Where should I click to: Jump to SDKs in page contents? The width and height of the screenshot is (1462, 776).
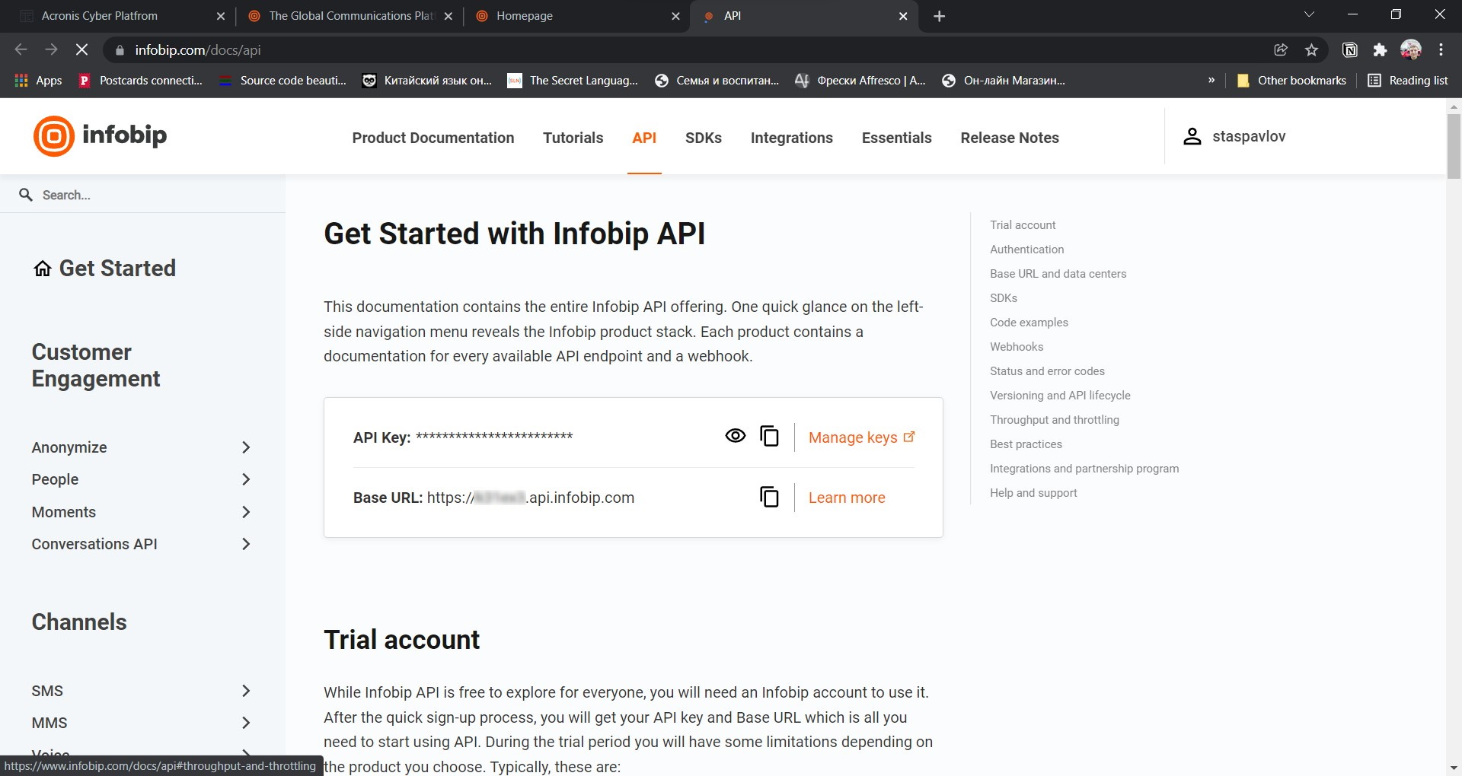tap(1004, 298)
